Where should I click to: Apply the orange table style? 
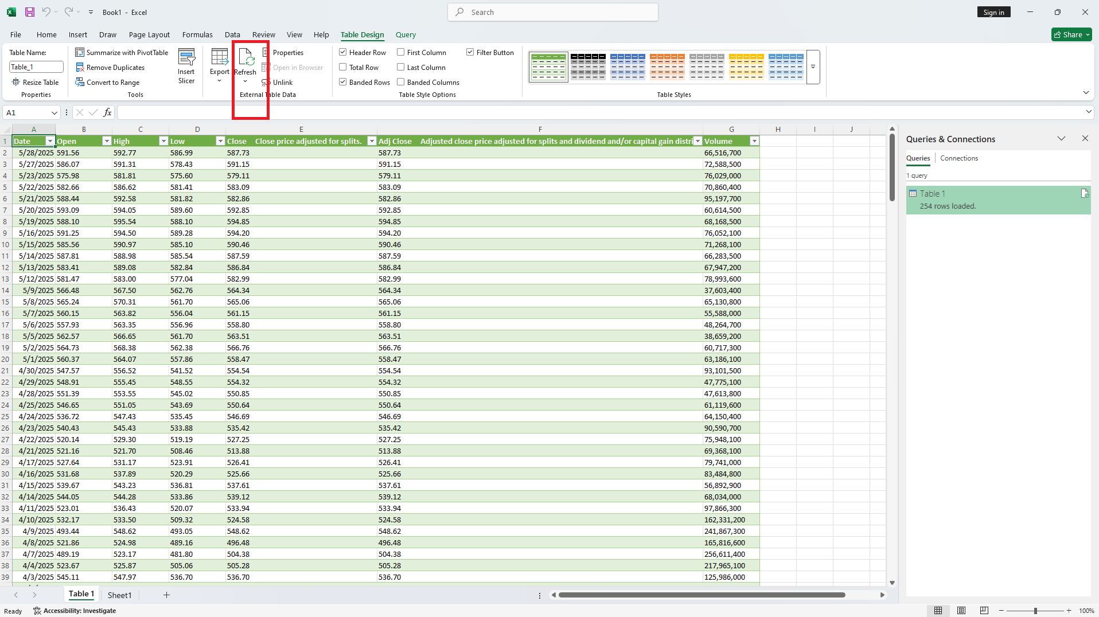pyautogui.click(x=667, y=67)
